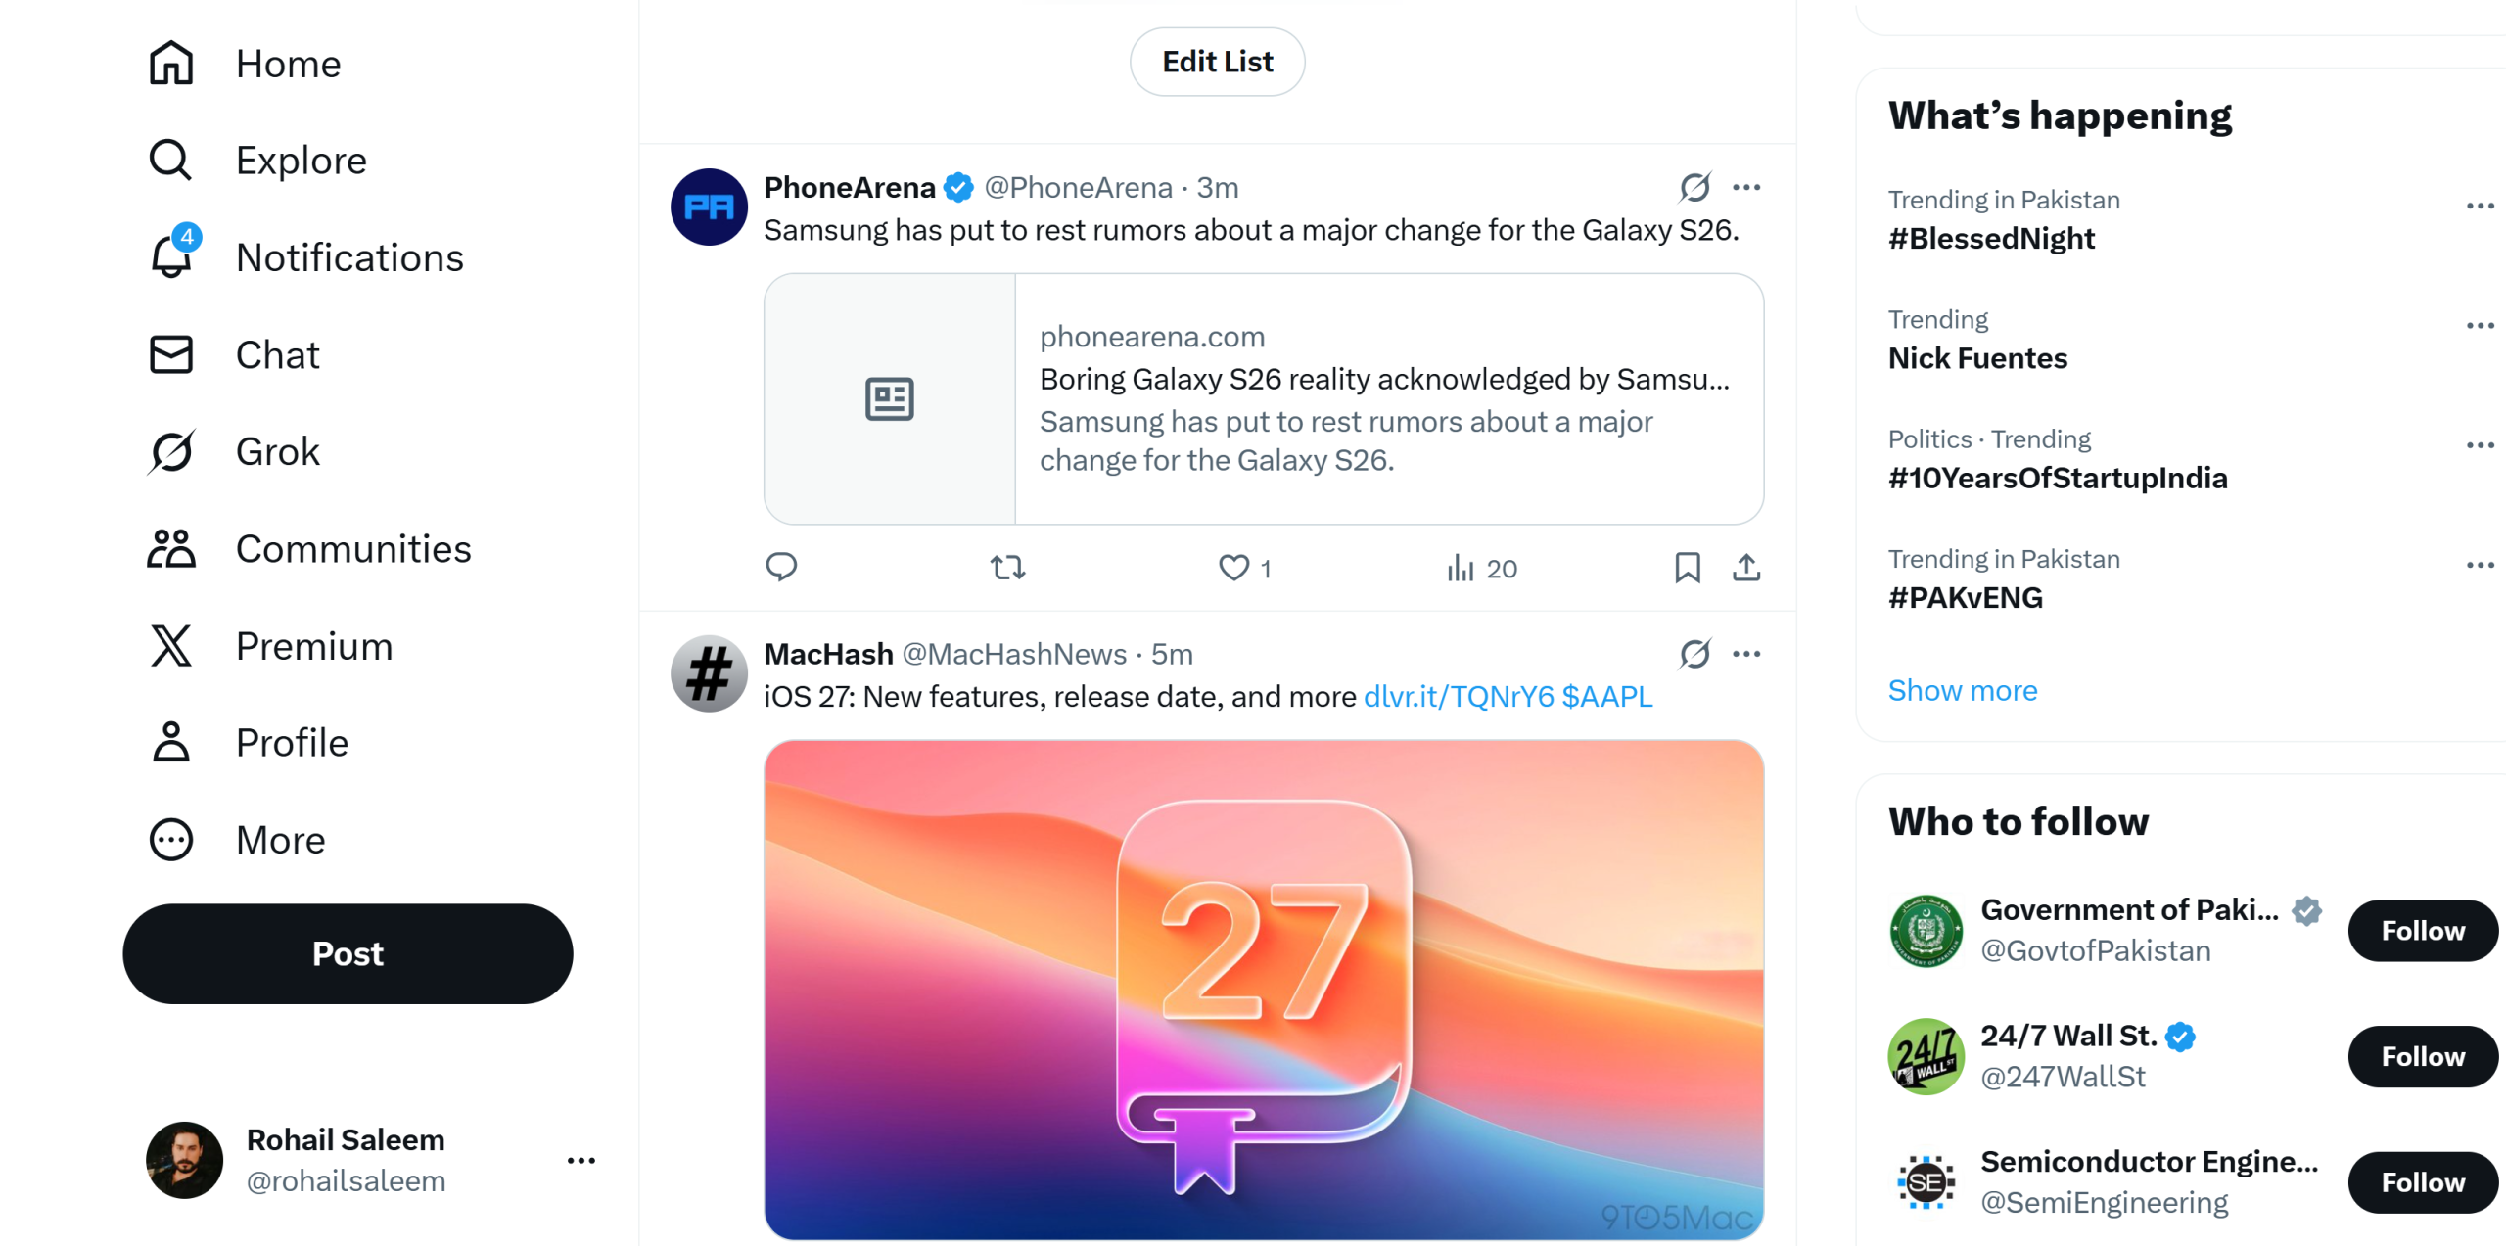The image size is (2506, 1246).
Task: Open the dlvr.it link in MacHash's post
Action: point(1459,696)
